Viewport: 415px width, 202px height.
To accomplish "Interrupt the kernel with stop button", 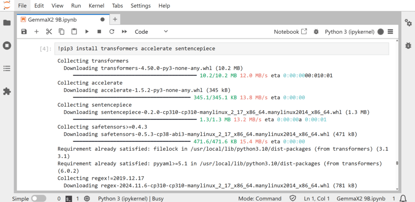I will coord(99,32).
